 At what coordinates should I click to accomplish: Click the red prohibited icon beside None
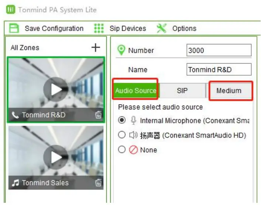(x=134, y=150)
